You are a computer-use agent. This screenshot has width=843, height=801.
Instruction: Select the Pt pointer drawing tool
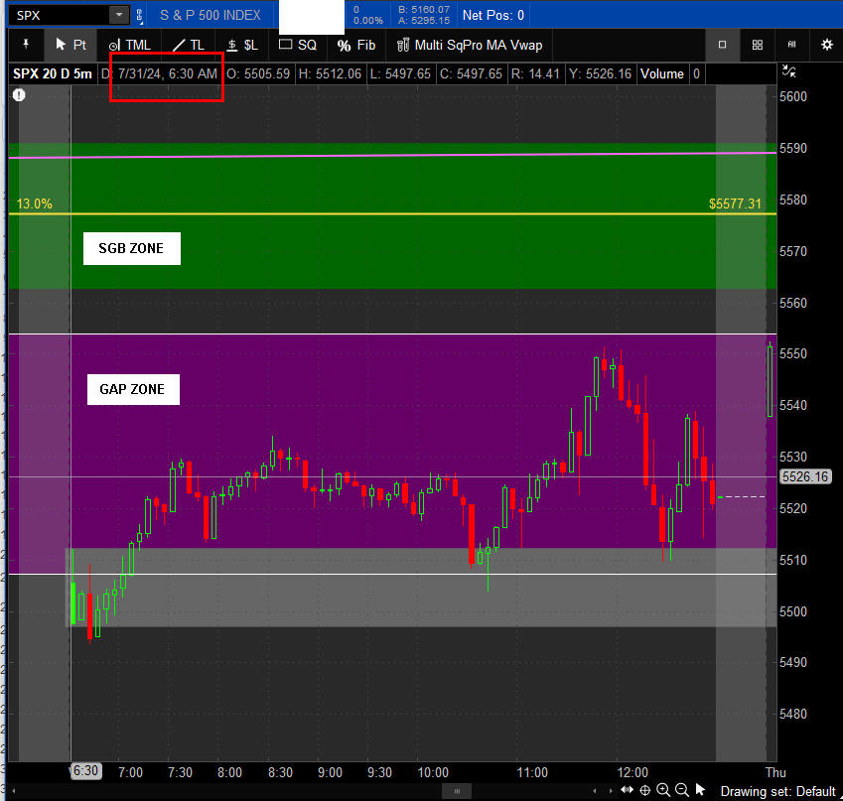(x=70, y=45)
